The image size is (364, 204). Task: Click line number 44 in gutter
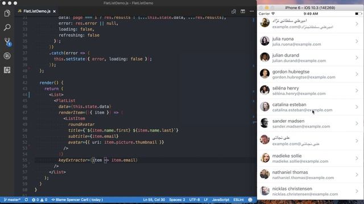25,95
